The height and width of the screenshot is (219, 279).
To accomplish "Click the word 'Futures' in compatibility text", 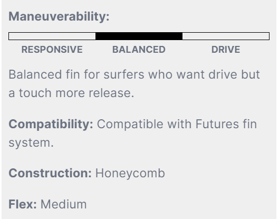I will coord(217,124).
